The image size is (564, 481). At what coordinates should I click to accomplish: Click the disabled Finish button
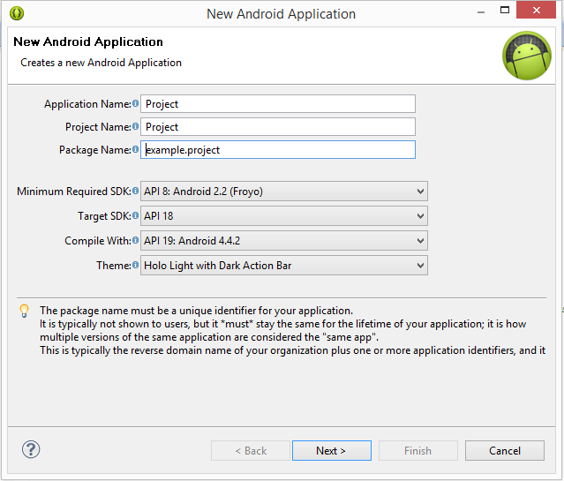pos(418,450)
